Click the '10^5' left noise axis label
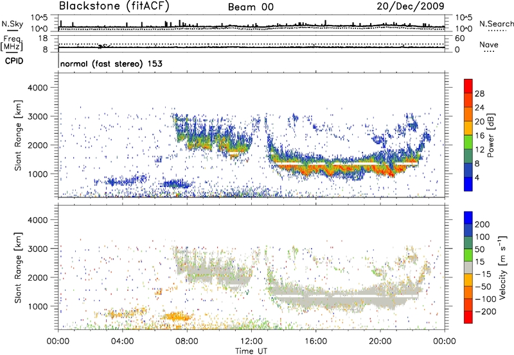The height and width of the screenshot is (355, 514). (x=39, y=17)
